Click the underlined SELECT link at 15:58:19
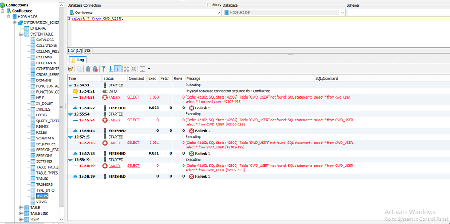450x224 pixels. [133, 166]
